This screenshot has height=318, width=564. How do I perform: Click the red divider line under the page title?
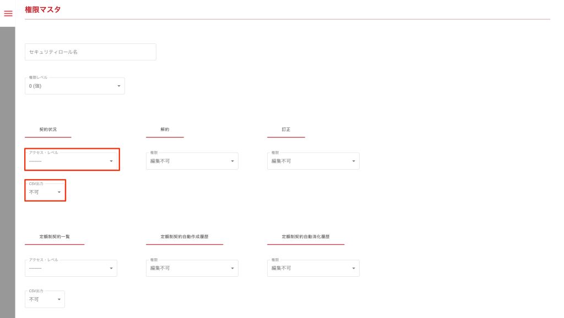[x=286, y=19]
